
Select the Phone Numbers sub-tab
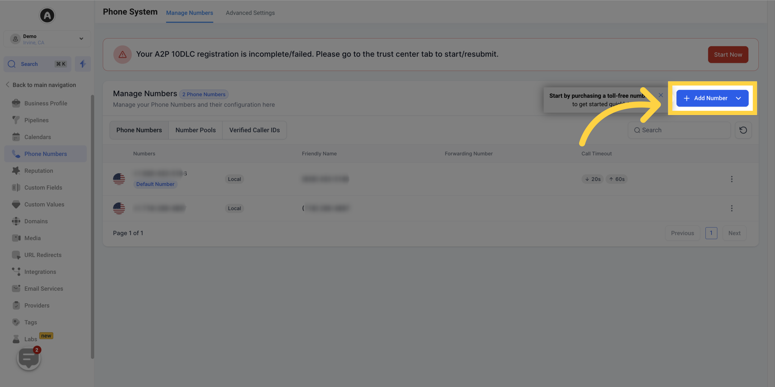[139, 130]
